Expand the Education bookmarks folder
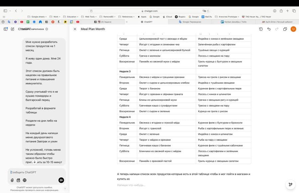 tap(71, 17)
